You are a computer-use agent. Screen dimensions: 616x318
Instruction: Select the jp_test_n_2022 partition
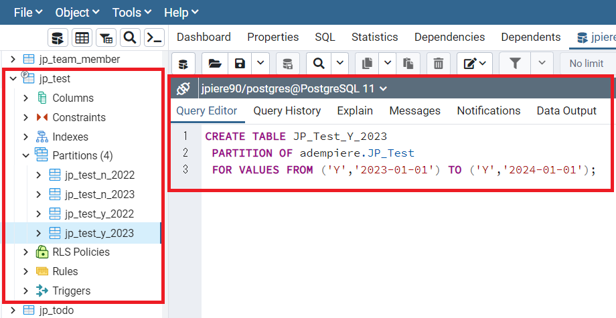point(99,175)
